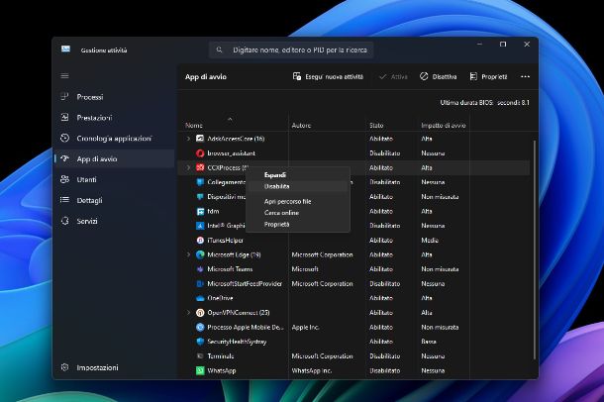604x402 pixels.
Task: Click the browser_assistant Opera icon
Action: [x=200, y=153]
